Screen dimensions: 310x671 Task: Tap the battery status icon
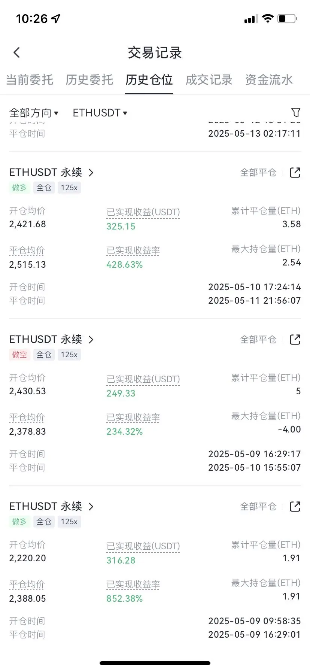pos(288,18)
